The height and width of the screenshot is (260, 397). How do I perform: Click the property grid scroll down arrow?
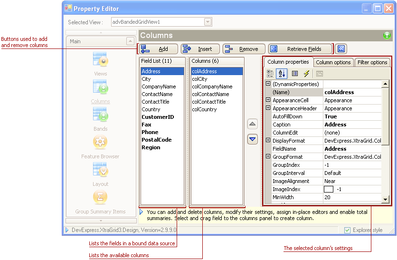point(385,200)
